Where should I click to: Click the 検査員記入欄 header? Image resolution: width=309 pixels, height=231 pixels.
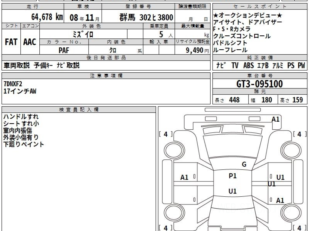pos(79,110)
